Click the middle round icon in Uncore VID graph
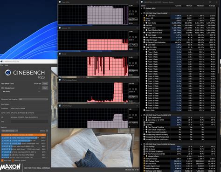 pyautogui.click(x=133, y=37)
